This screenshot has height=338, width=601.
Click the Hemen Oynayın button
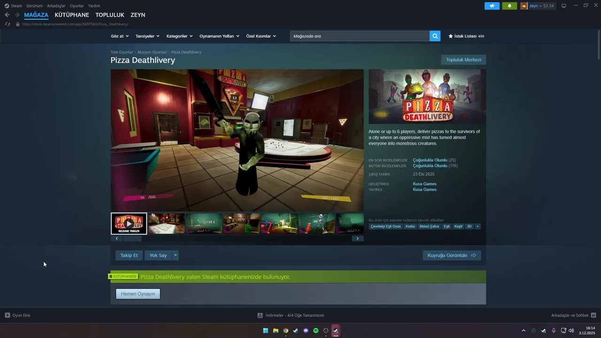pyautogui.click(x=138, y=294)
